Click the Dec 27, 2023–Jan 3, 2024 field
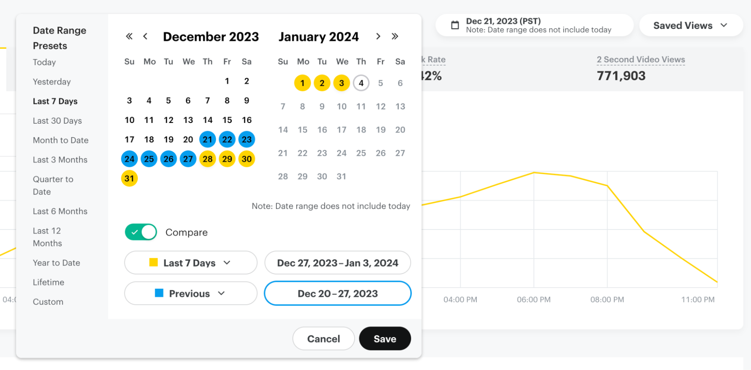 337,263
